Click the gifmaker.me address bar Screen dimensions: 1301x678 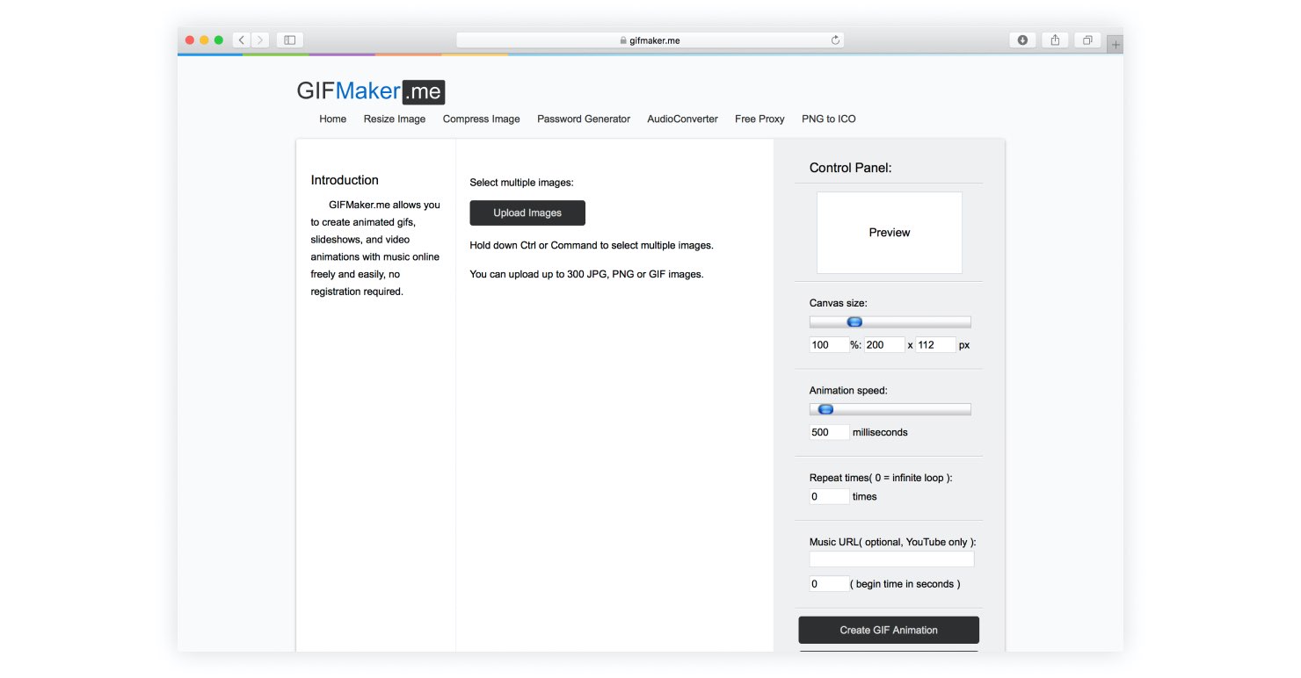tap(650, 40)
